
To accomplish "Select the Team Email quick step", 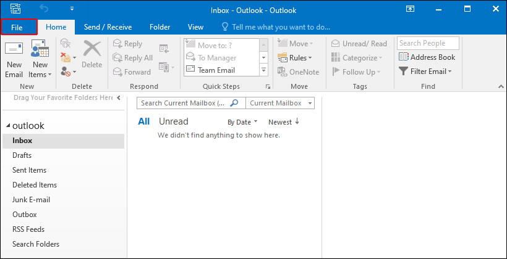I will (216, 70).
